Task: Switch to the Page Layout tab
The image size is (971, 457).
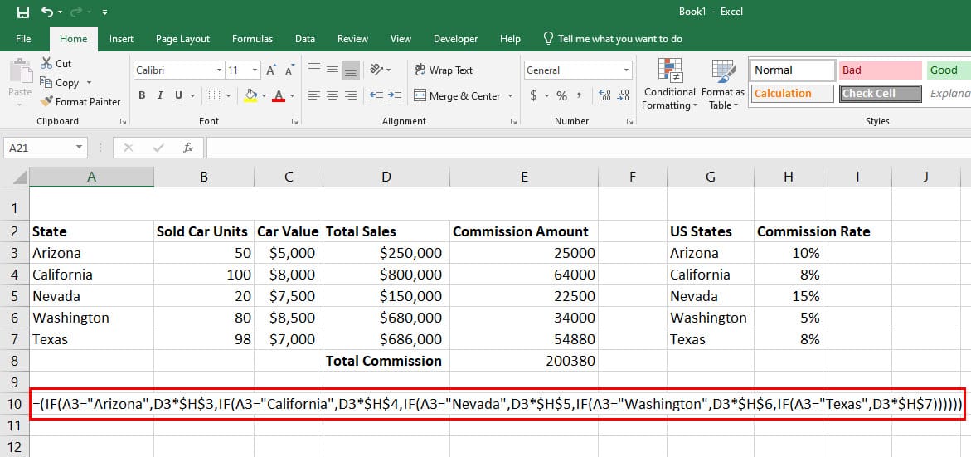Action: [182, 38]
